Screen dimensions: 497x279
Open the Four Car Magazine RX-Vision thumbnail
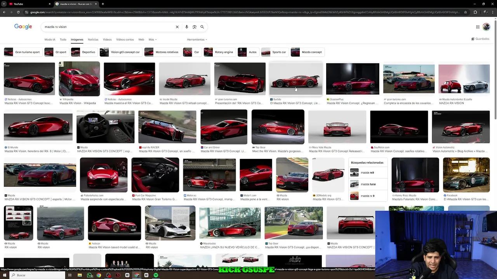point(155,175)
